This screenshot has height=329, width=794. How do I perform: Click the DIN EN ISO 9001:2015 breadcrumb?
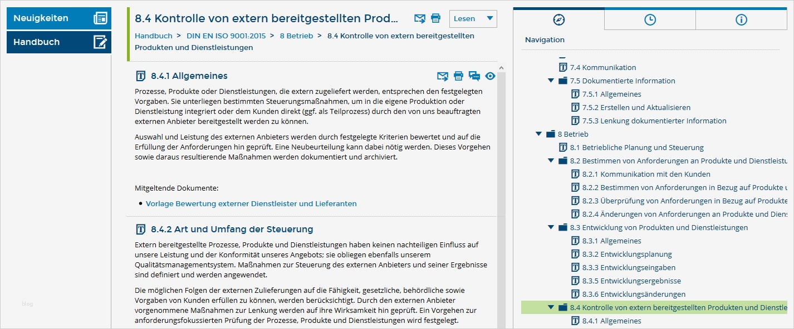(x=225, y=36)
